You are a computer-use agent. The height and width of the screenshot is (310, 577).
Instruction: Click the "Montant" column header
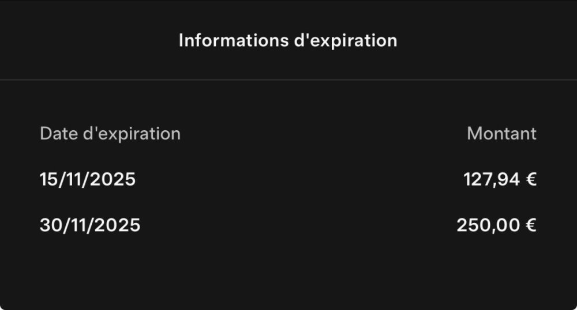tap(501, 134)
